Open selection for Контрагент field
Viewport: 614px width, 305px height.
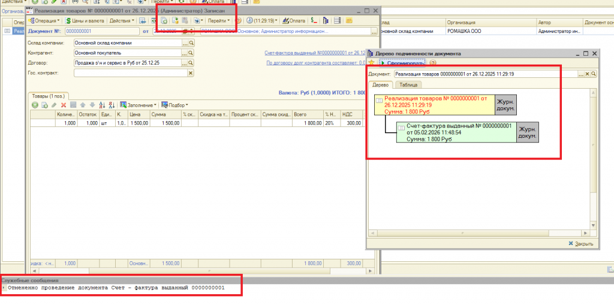pyautogui.click(x=185, y=53)
